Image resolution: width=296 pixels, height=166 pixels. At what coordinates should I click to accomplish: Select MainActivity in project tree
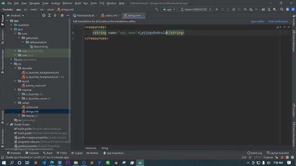pos(41,47)
